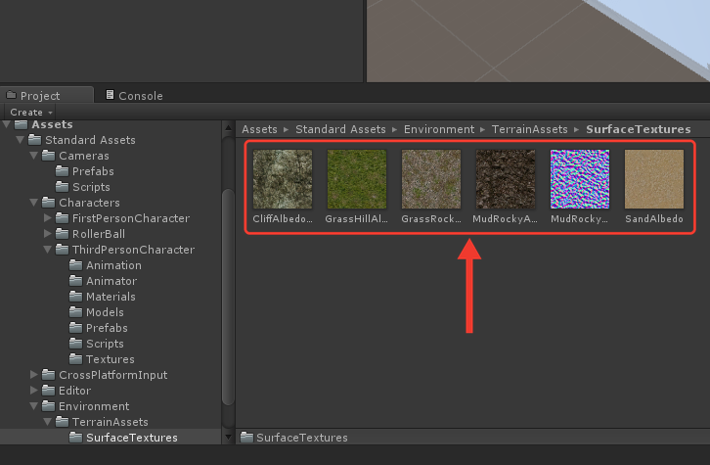Click the Animation folder icon

(x=75, y=265)
